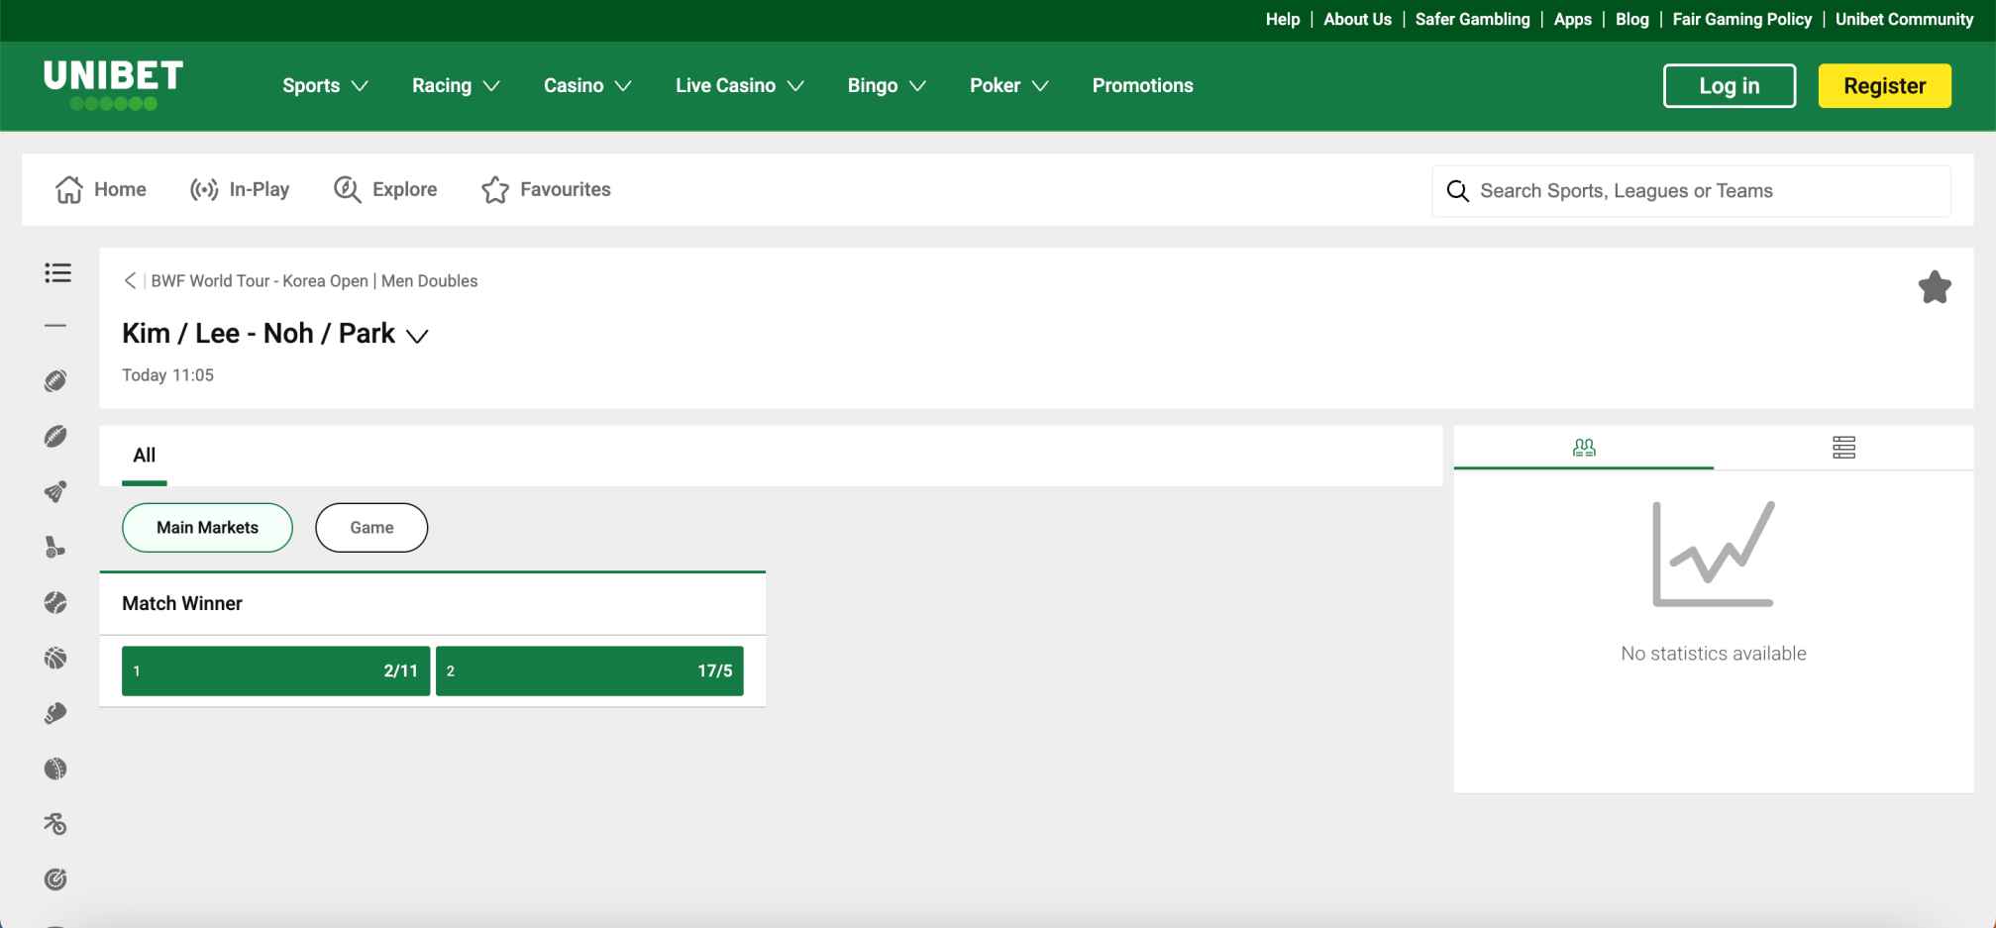Image resolution: width=1996 pixels, height=928 pixels.
Task: Open the search magnifier icon
Action: [x=1457, y=190]
